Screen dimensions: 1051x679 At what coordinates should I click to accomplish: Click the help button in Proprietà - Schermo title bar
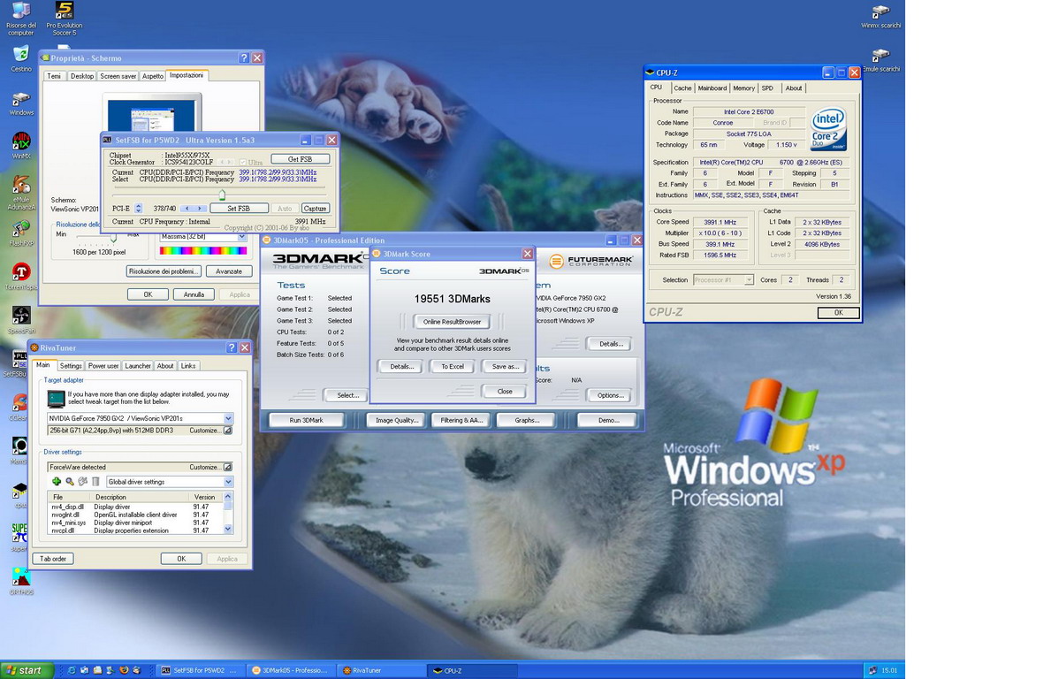[243, 58]
